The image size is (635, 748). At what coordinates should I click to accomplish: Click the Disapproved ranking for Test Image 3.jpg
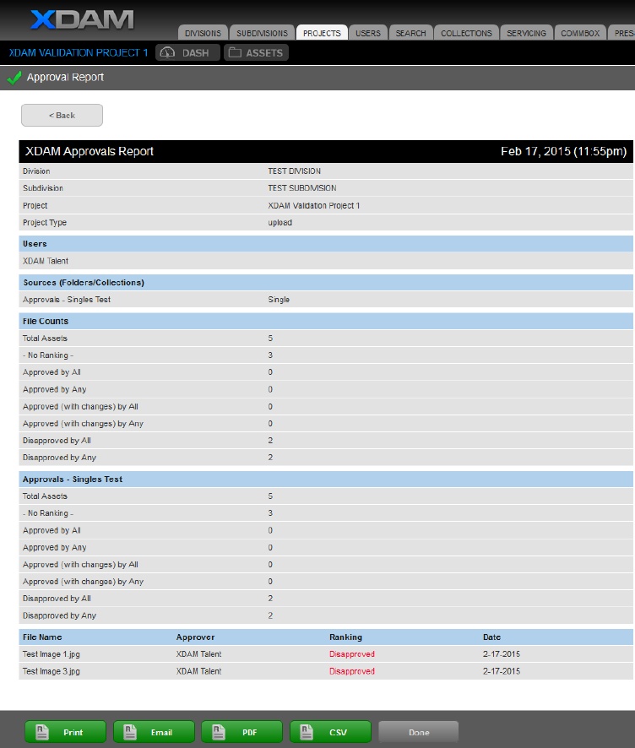click(x=352, y=671)
